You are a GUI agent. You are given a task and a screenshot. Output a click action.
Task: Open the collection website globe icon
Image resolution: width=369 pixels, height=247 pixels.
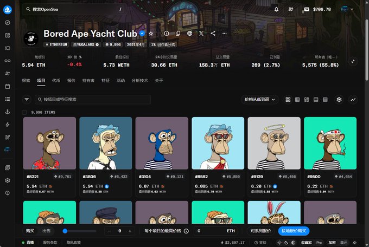click(x=190, y=34)
